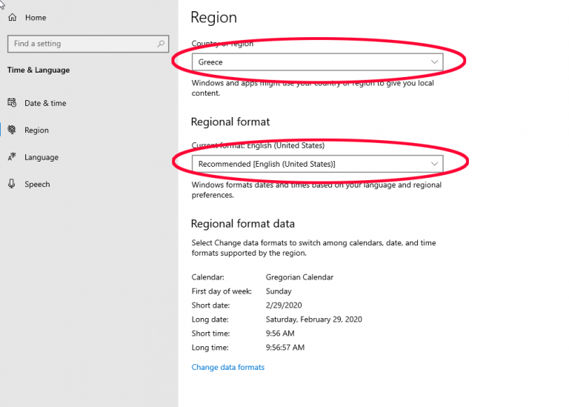
Task: Return to Home via the Home label
Action: [35, 17]
